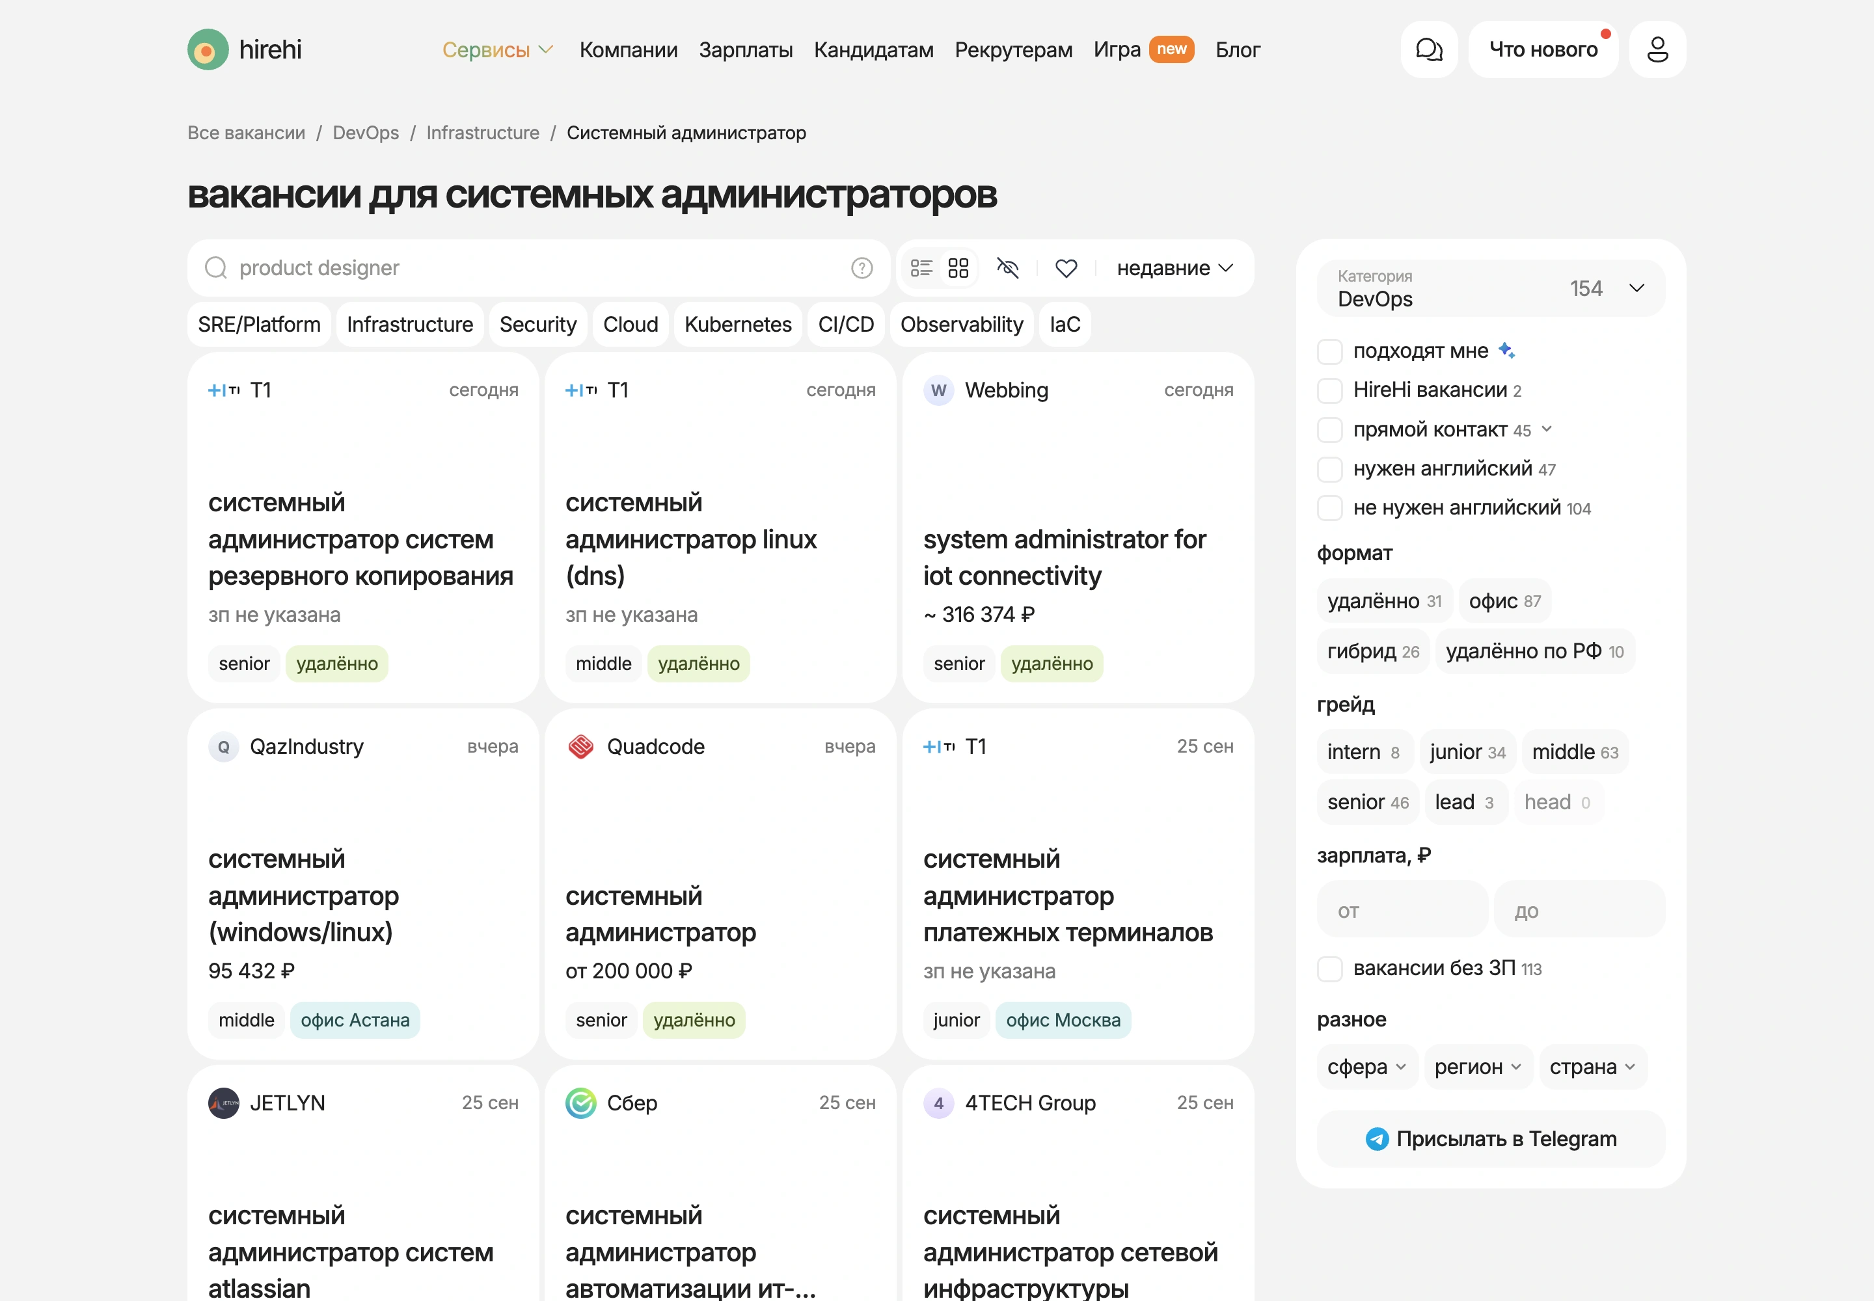Click T1 logo on linux (dns) card
This screenshot has width=1874, height=1301.
pos(580,390)
